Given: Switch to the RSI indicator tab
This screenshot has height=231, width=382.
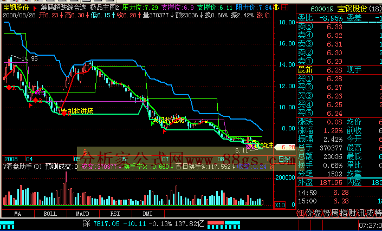Looking at the screenshot, I should click(115, 214).
